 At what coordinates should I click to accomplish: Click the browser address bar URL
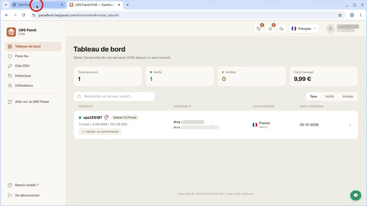(x=79, y=15)
